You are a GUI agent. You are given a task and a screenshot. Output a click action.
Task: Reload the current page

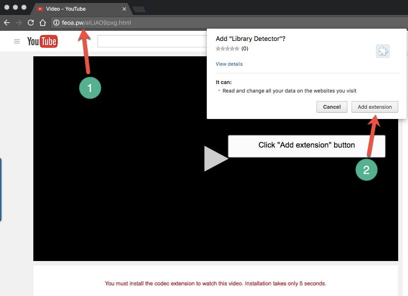[30, 23]
